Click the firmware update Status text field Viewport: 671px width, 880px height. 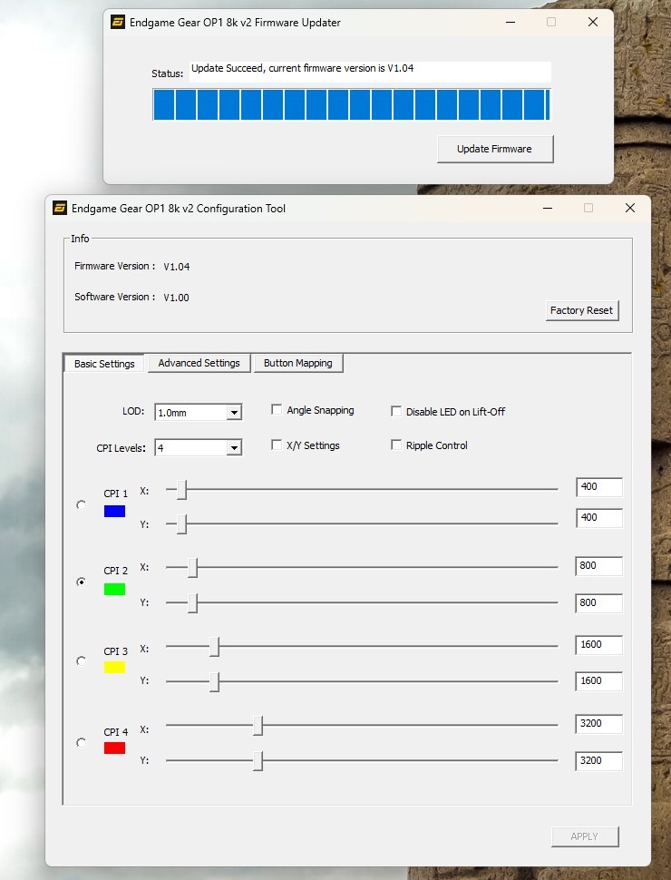pyautogui.click(x=370, y=72)
